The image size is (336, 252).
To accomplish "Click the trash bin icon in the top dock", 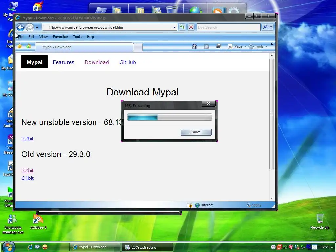I will (x=172, y=10).
